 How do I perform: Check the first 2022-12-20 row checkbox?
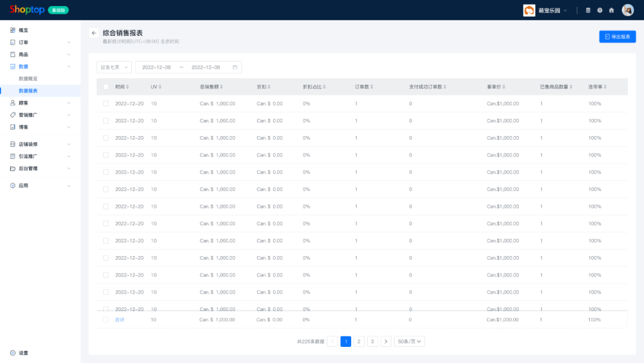pyautogui.click(x=106, y=104)
